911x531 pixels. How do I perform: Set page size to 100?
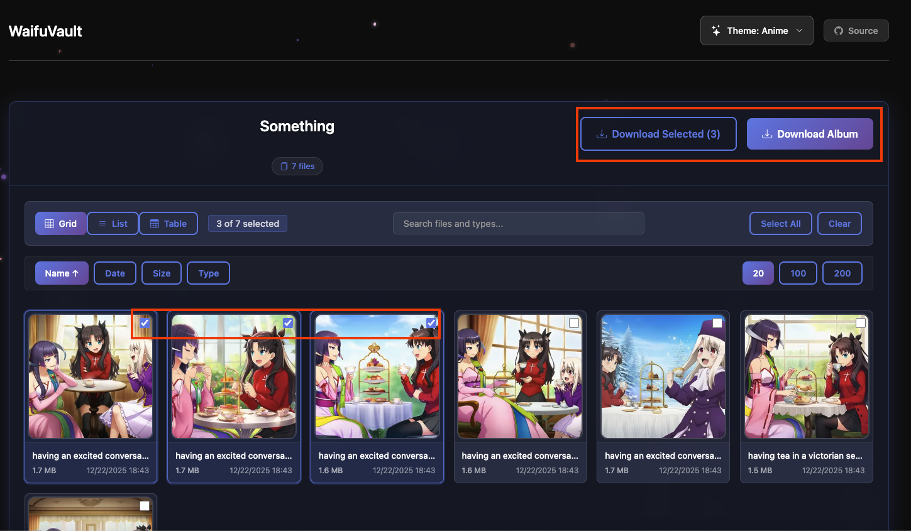[x=798, y=273]
